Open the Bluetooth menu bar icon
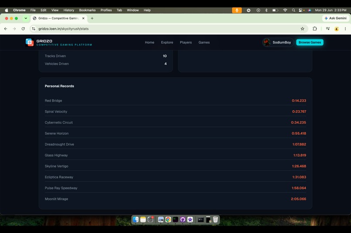The height and width of the screenshot is (233, 351). click(267, 10)
